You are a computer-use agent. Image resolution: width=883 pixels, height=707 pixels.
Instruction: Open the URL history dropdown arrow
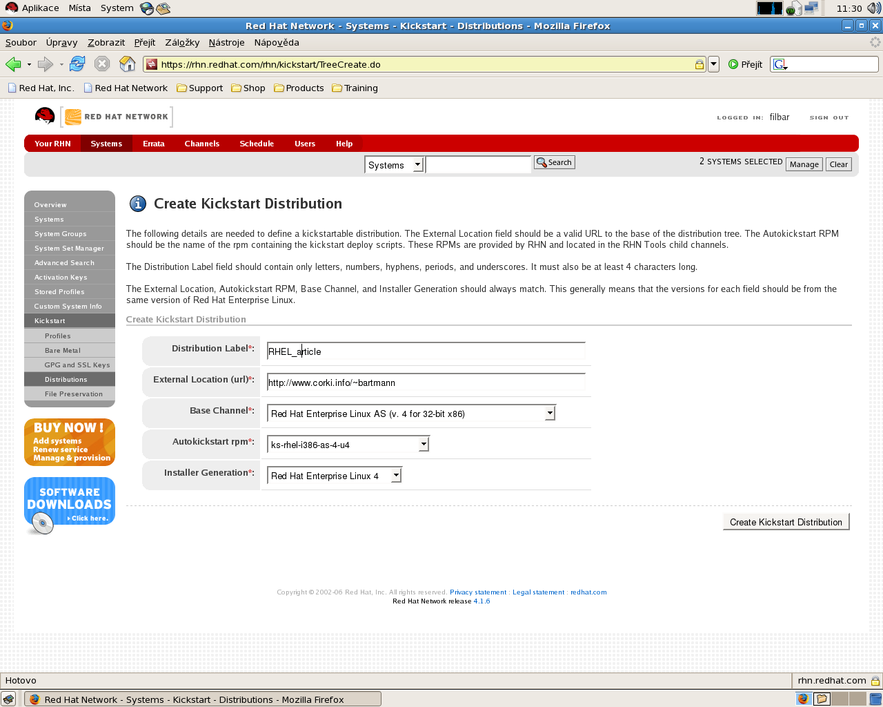coord(714,64)
